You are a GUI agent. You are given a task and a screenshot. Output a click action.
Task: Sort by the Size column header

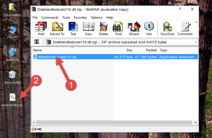click(x=123, y=50)
